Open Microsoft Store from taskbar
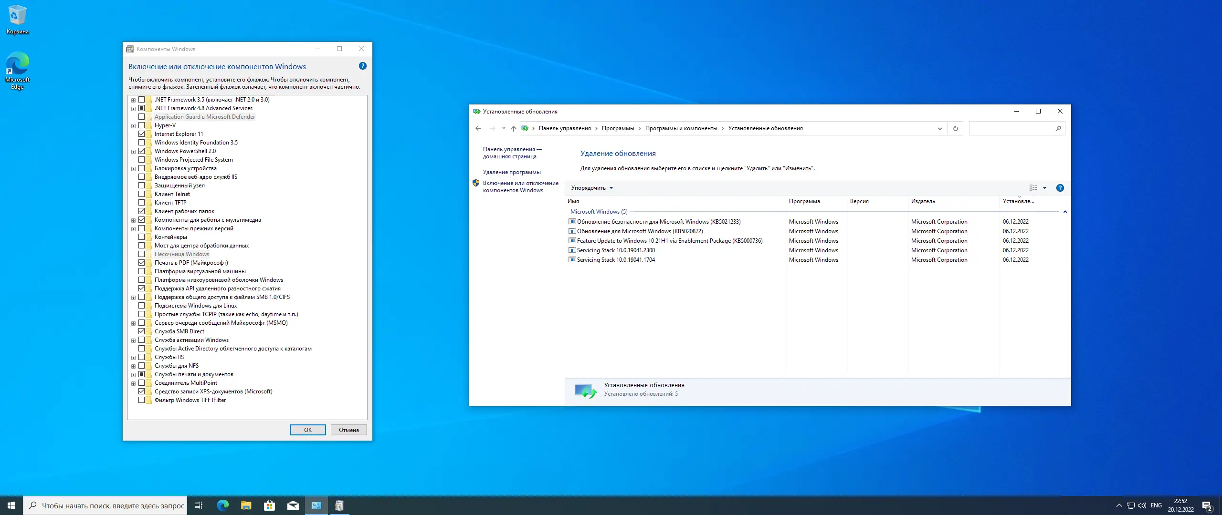The image size is (1222, 515). (x=269, y=505)
